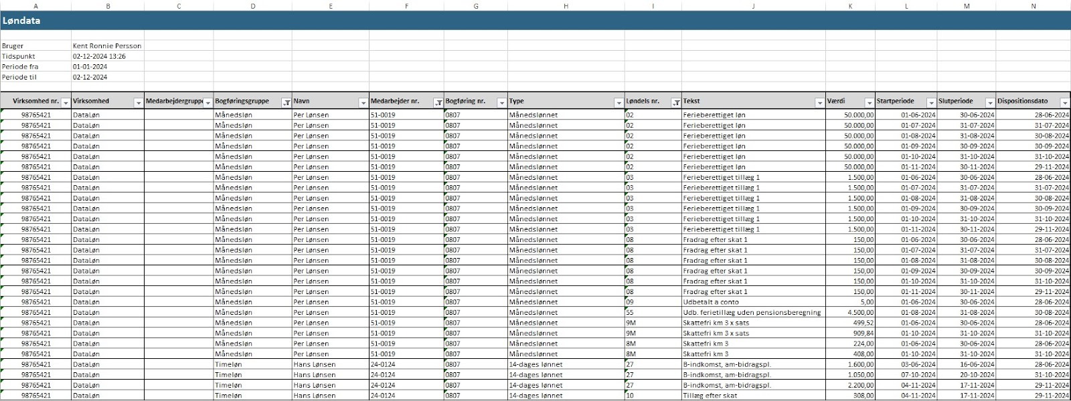1071x401 pixels.
Task: Click the active filter icon on Bogføringsgruppe
Action: [286, 102]
